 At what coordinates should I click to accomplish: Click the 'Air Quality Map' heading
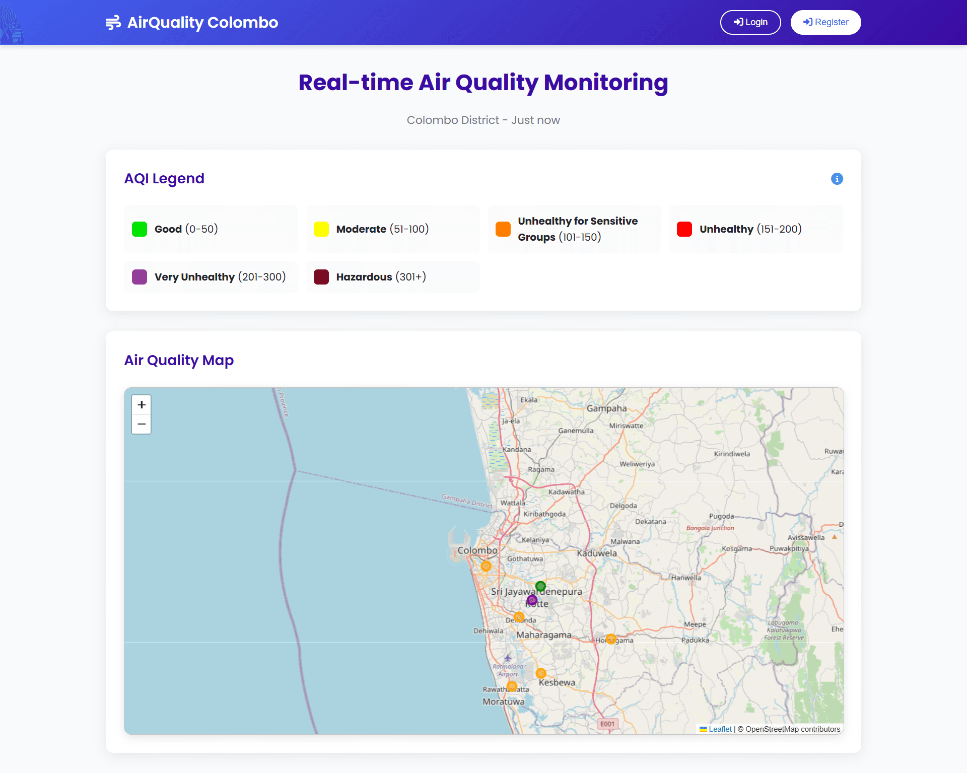pyautogui.click(x=179, y=361)
